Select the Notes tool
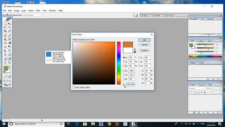Image resolution: width=225 pixels, height=127 pixels. 5,59
